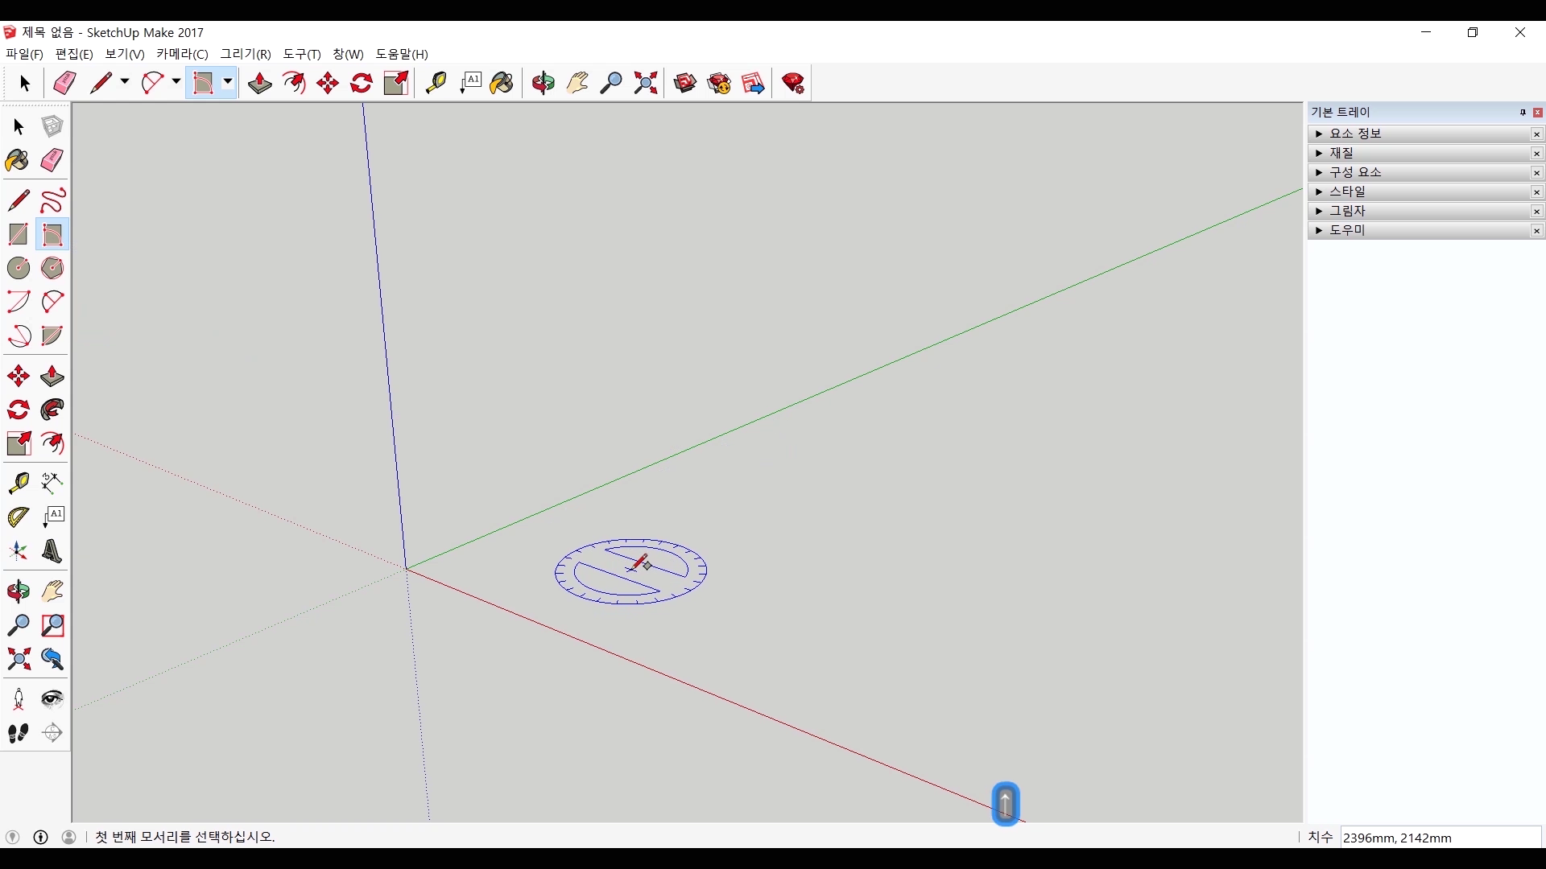
Task: Pick the Protractor tool
Action: (x=18, y=517)
